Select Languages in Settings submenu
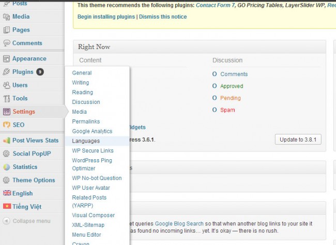336x245 pixels. [x=97, y=141]
